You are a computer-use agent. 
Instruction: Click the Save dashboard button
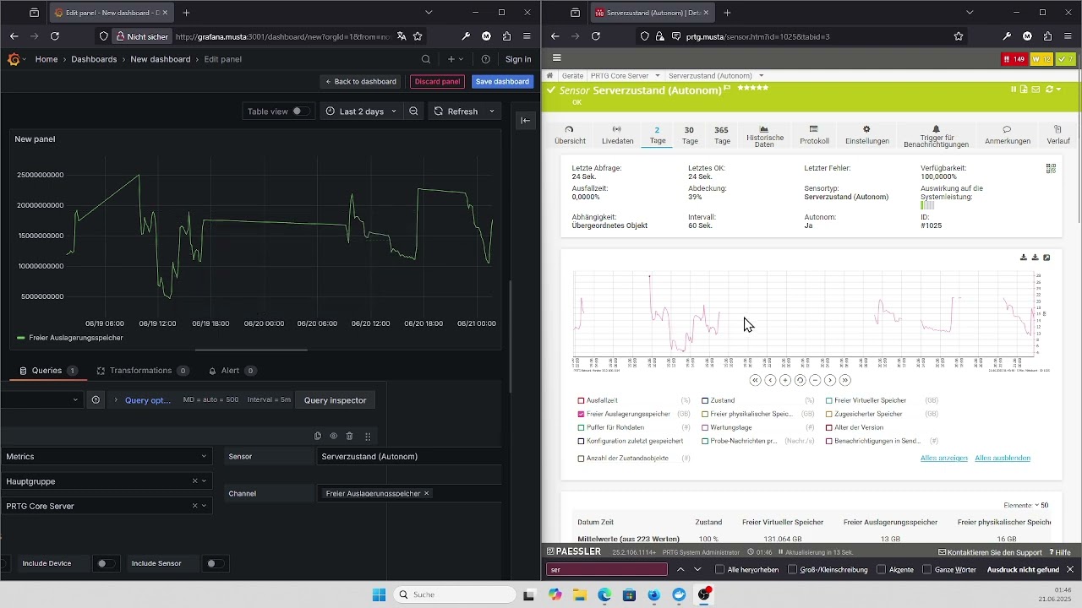coord(502,82)
